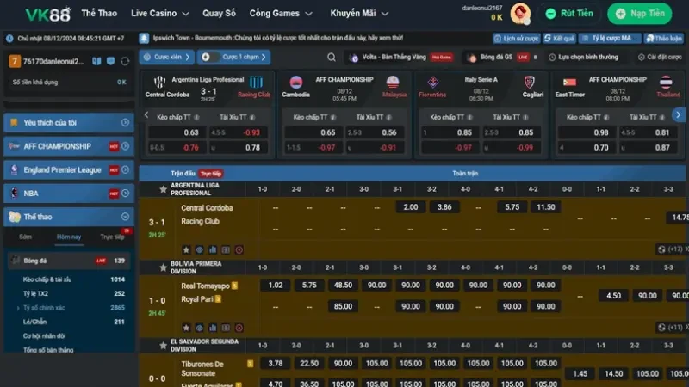Image resolution: width=689 pixels, height=387 pixels.
Task: Select 2.00 odds for Central Cordoba 3-1
Action: click(411, 207)
